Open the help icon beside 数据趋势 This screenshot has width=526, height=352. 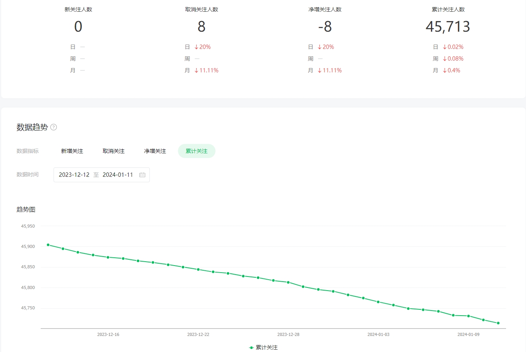point(54,127)
